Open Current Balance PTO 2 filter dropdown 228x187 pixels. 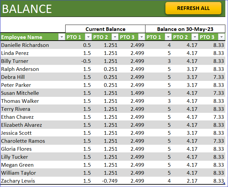[x=115, y=37]
